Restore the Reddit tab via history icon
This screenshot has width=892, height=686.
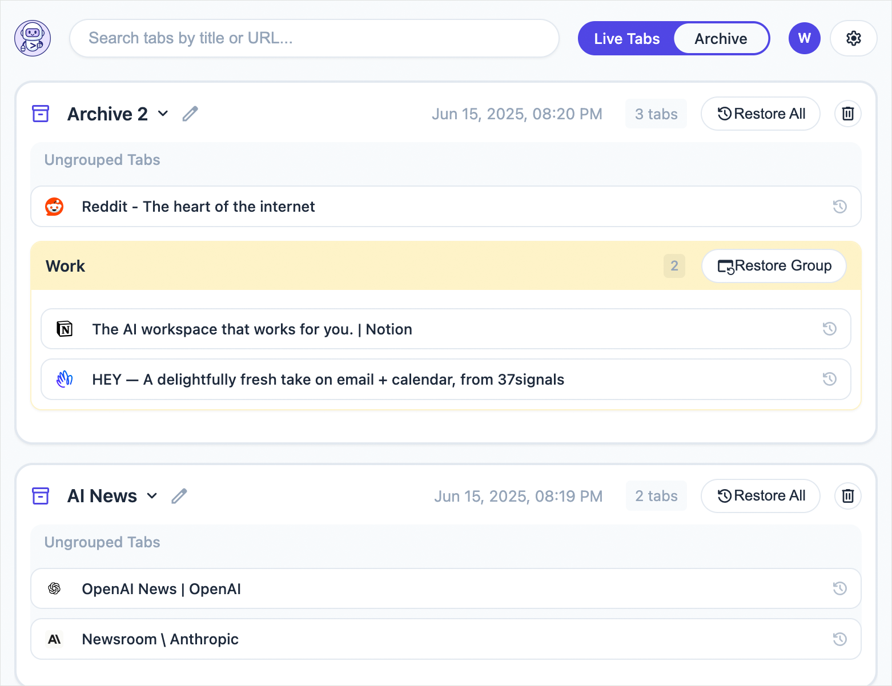(x=839, y=207)
